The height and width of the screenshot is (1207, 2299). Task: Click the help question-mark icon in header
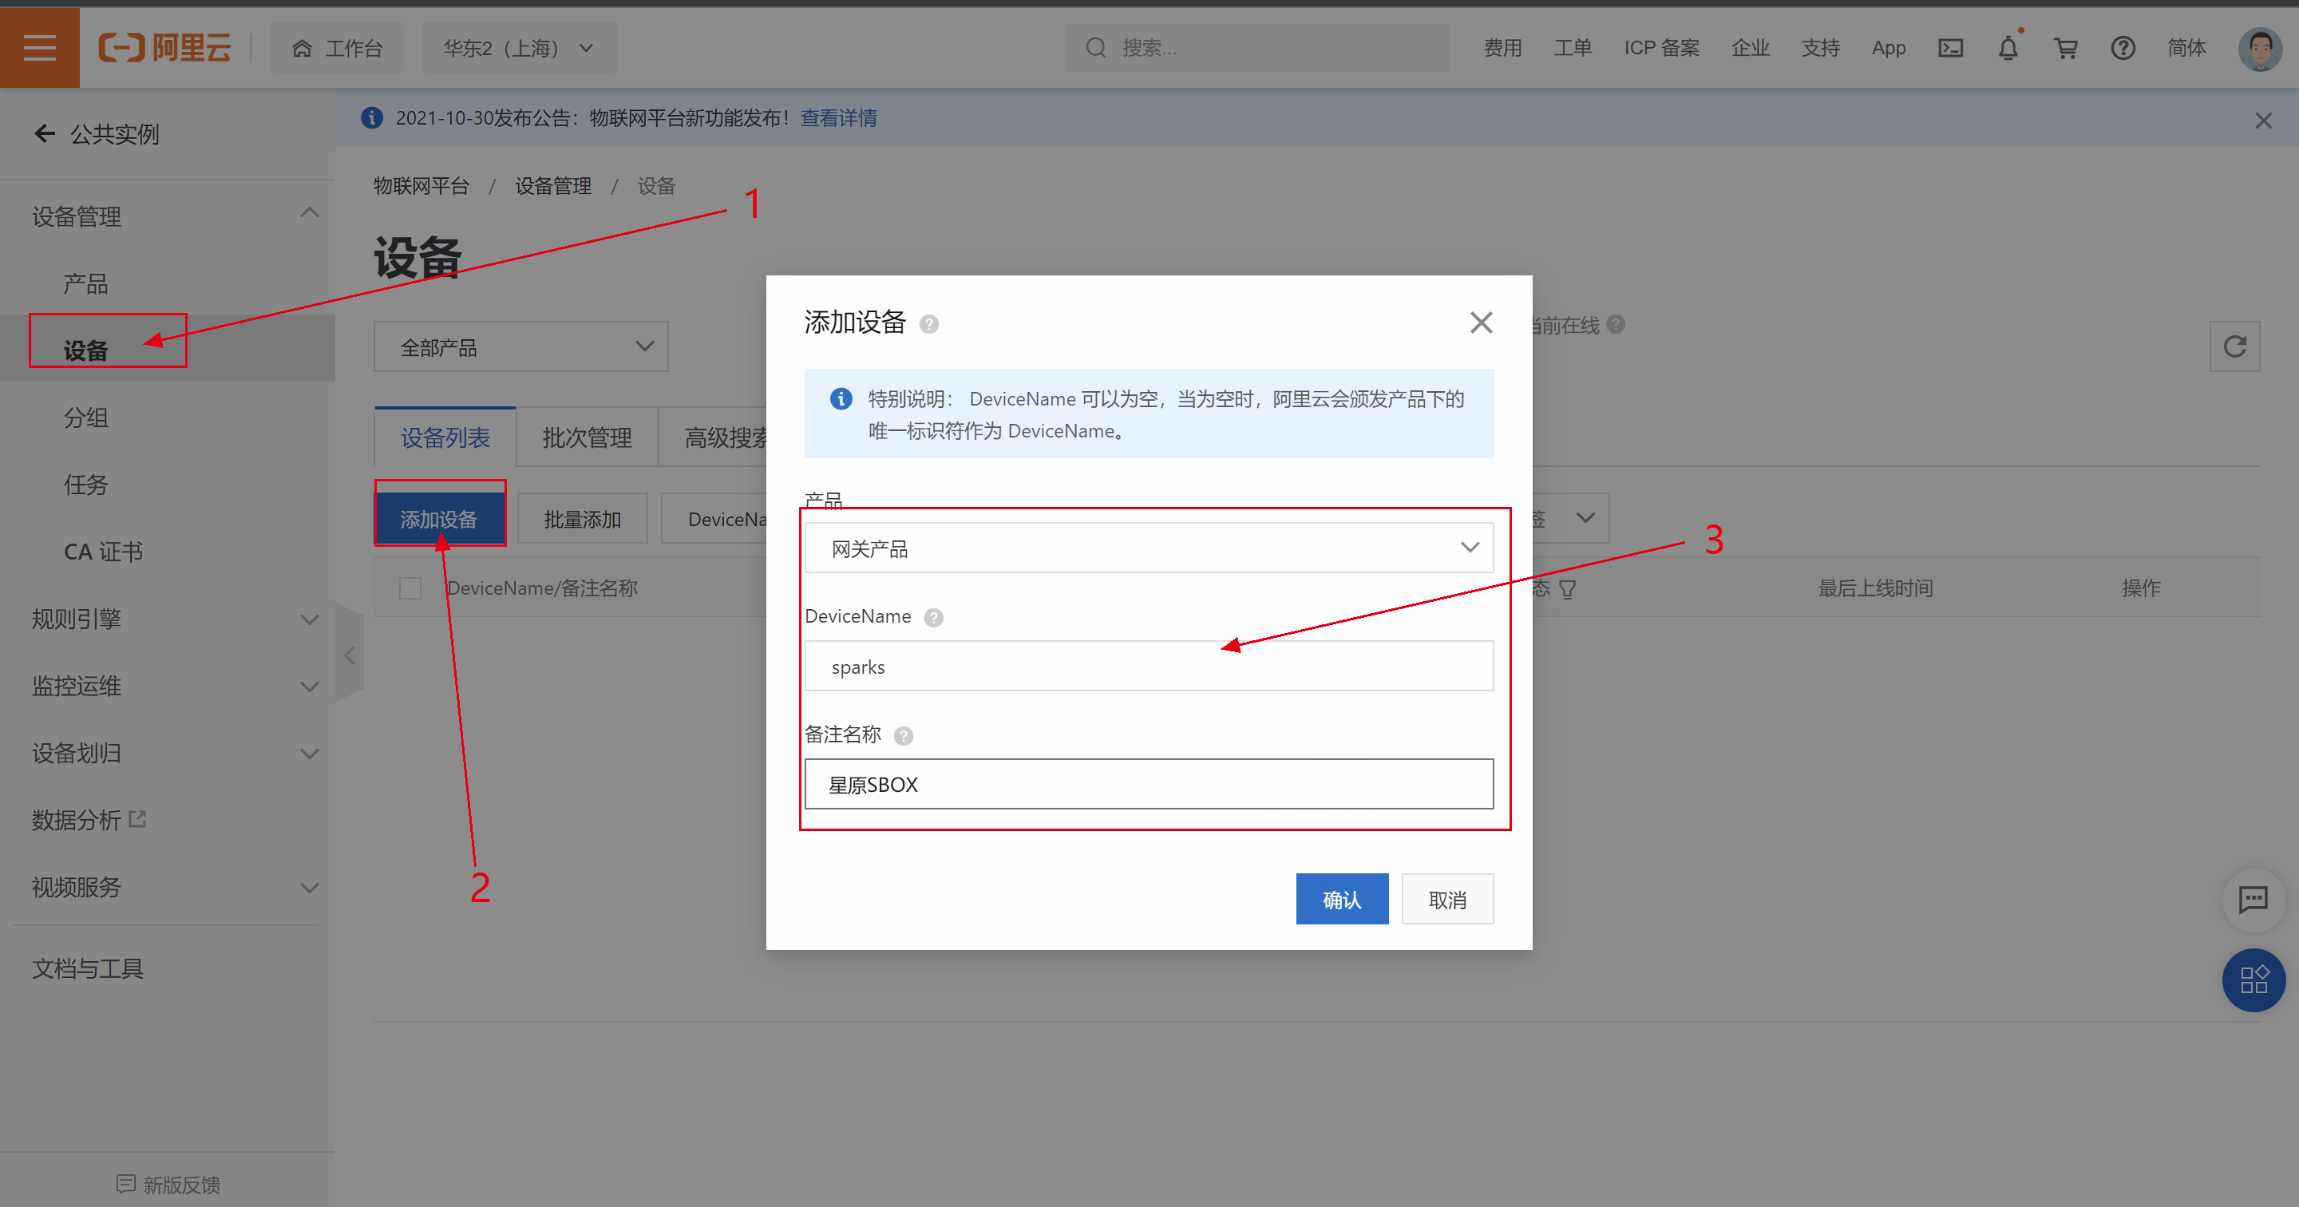click(2123, 48)
